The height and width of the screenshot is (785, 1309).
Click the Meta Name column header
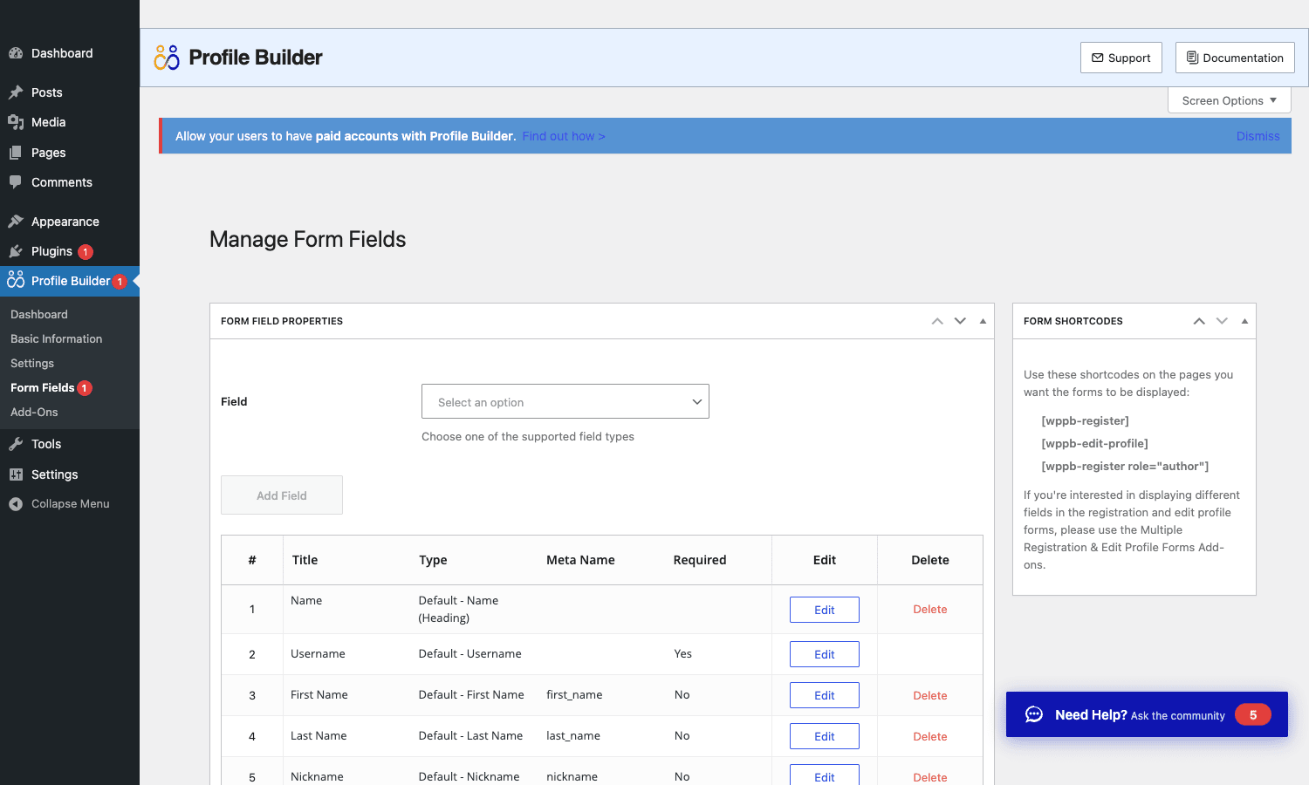point(580,560)
